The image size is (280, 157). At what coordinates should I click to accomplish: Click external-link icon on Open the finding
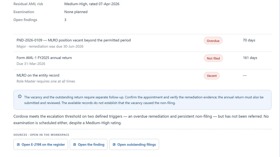(x=74, y=144)
